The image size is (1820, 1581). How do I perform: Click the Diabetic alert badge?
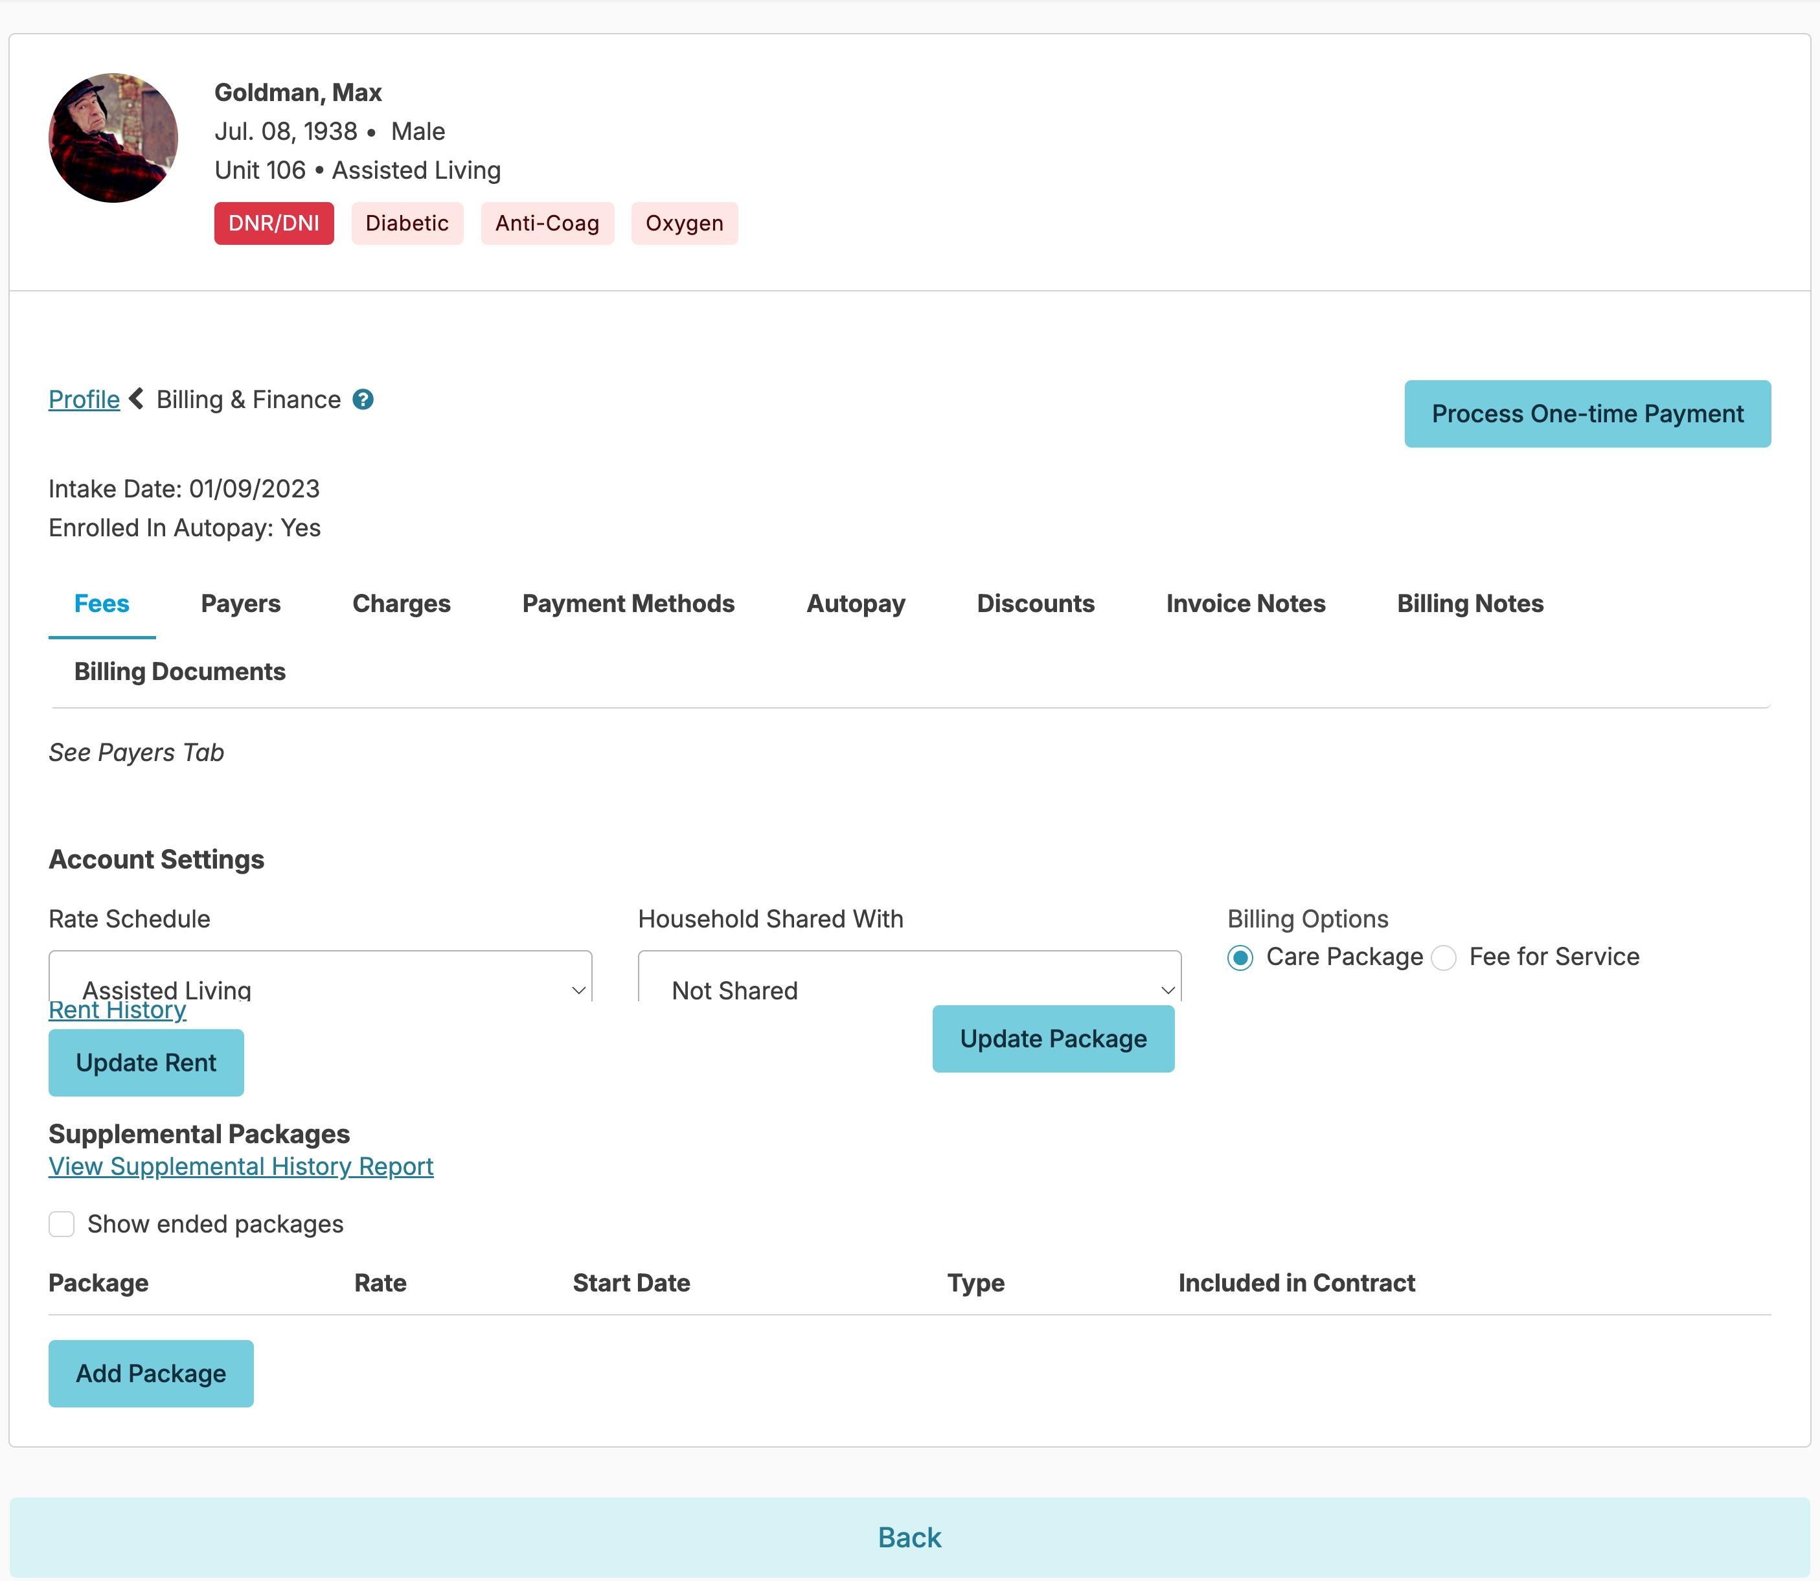pos(407,223)
